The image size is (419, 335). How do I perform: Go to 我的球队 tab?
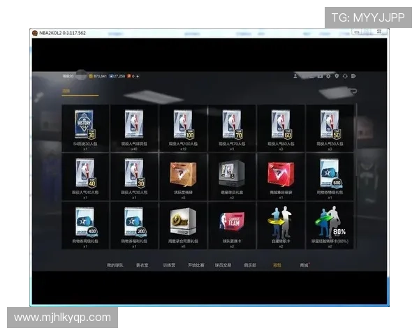[x=115, y=265]
